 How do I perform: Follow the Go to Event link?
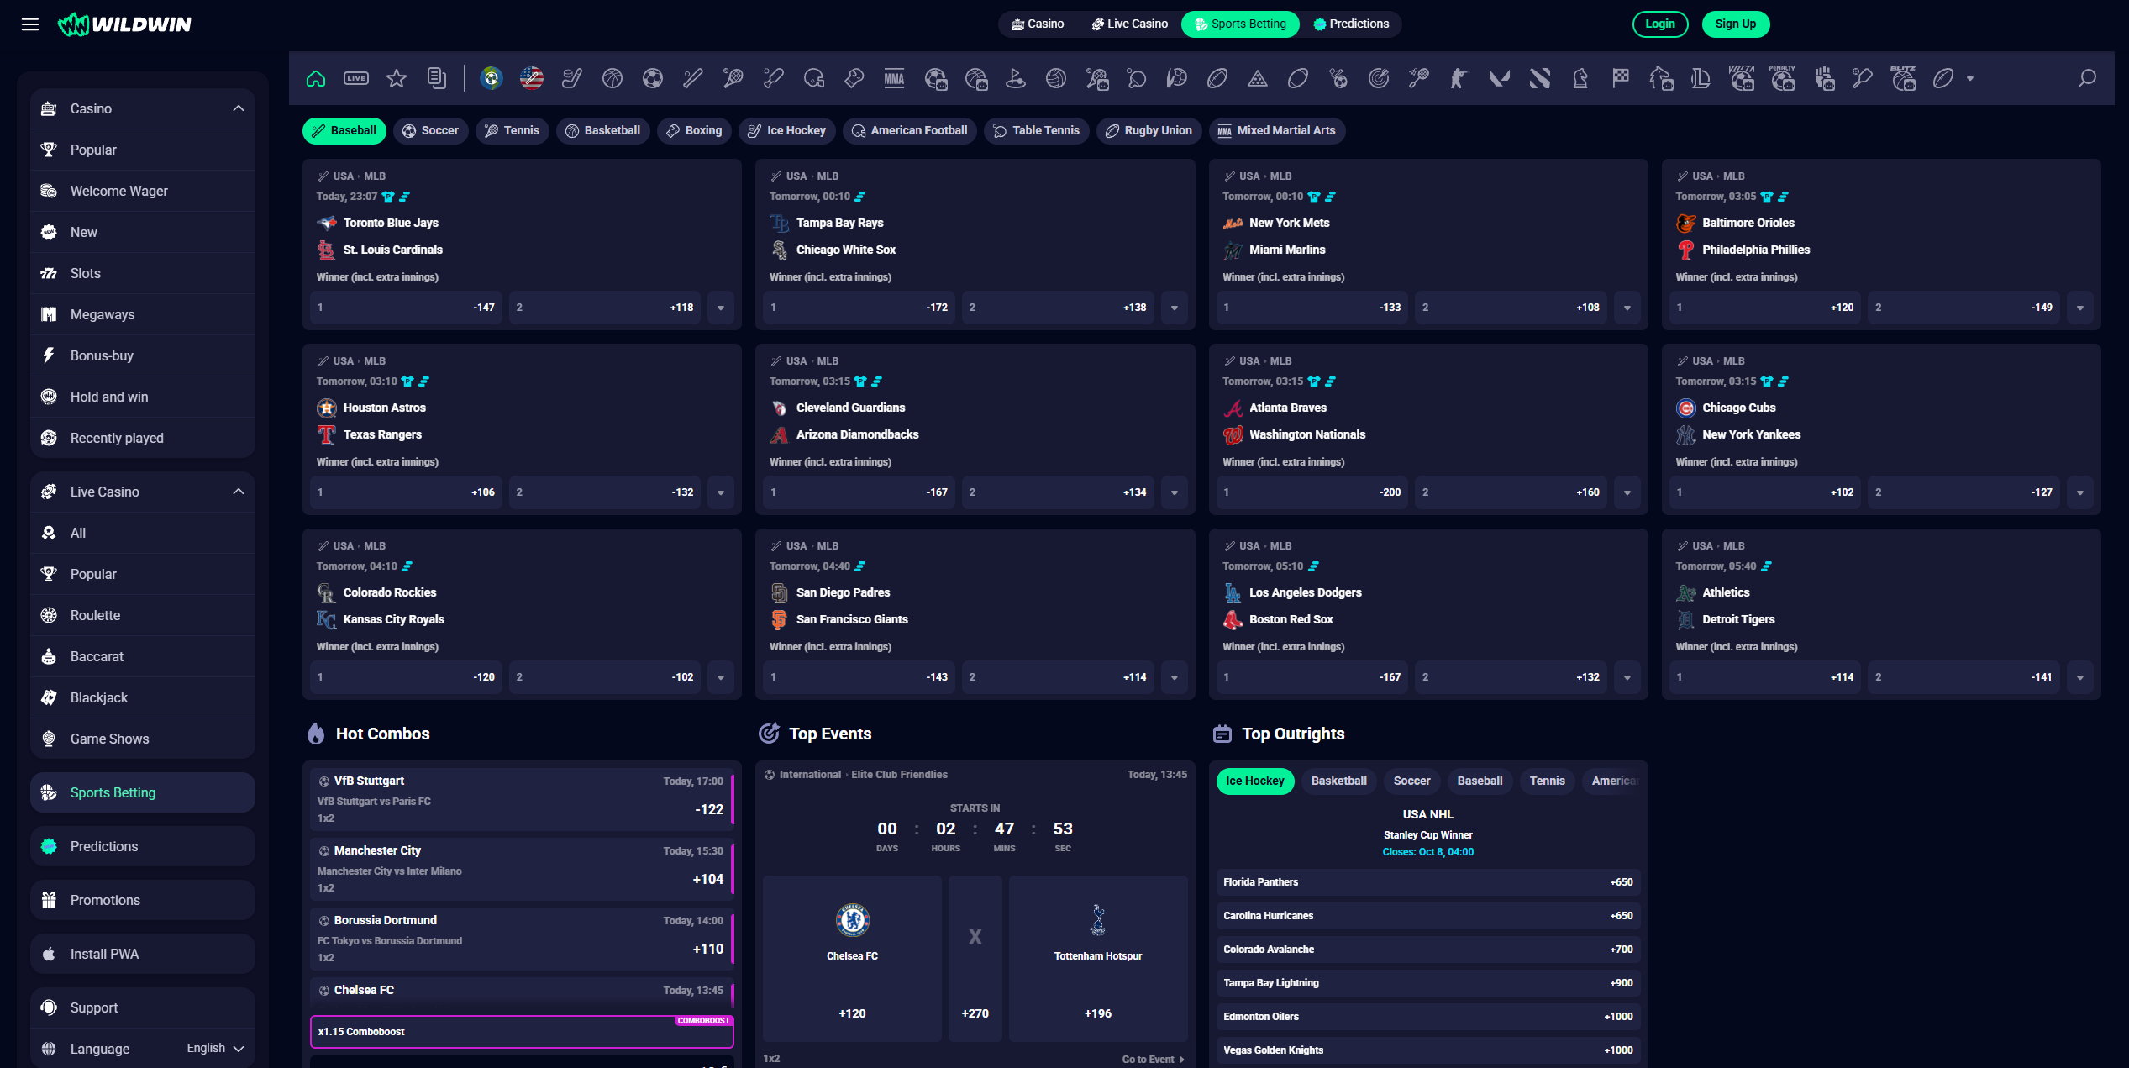(1153, 1059)
